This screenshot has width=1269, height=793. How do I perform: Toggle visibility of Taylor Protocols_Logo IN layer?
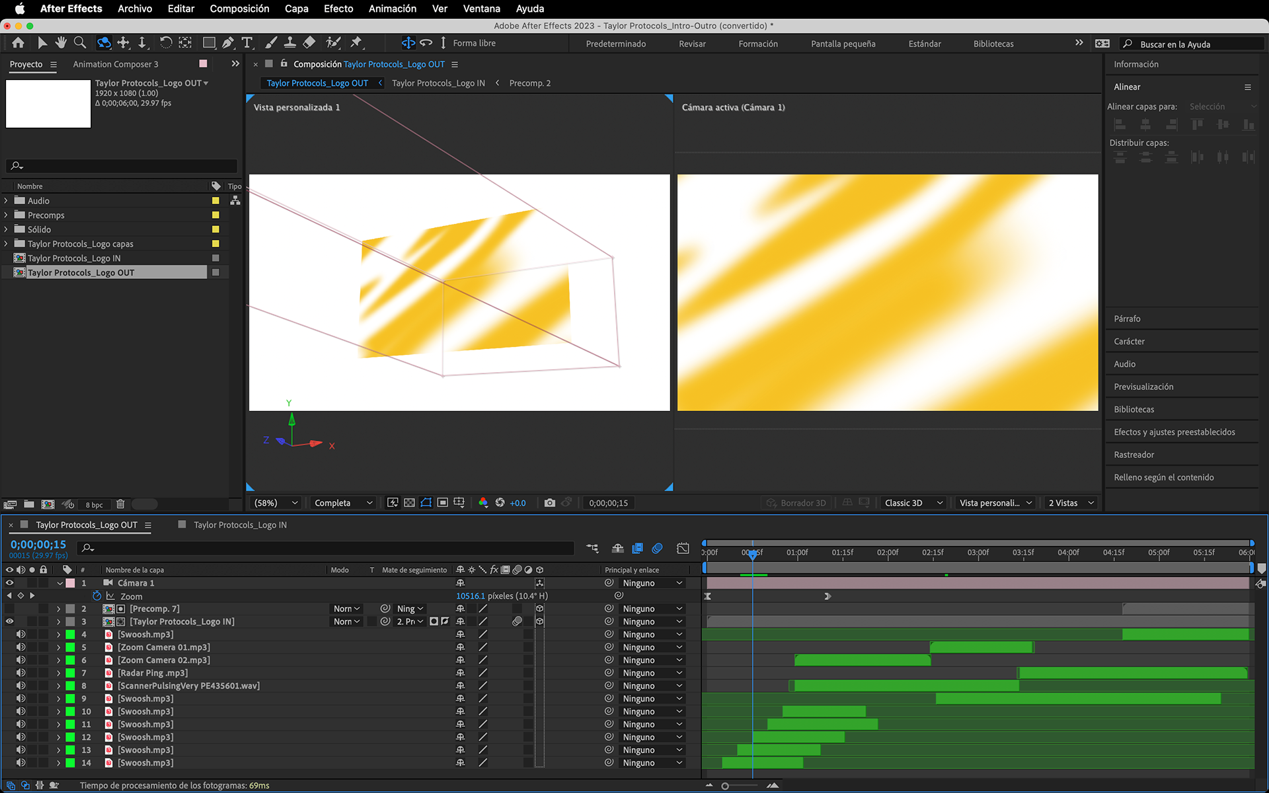(x=9, y=621)
